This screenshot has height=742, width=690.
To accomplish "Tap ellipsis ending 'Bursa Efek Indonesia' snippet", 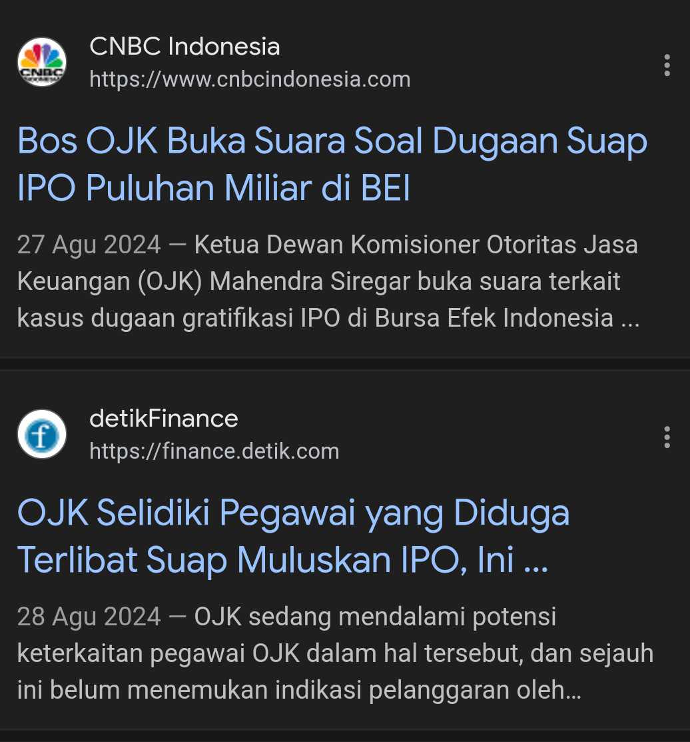I will (630, 319).
